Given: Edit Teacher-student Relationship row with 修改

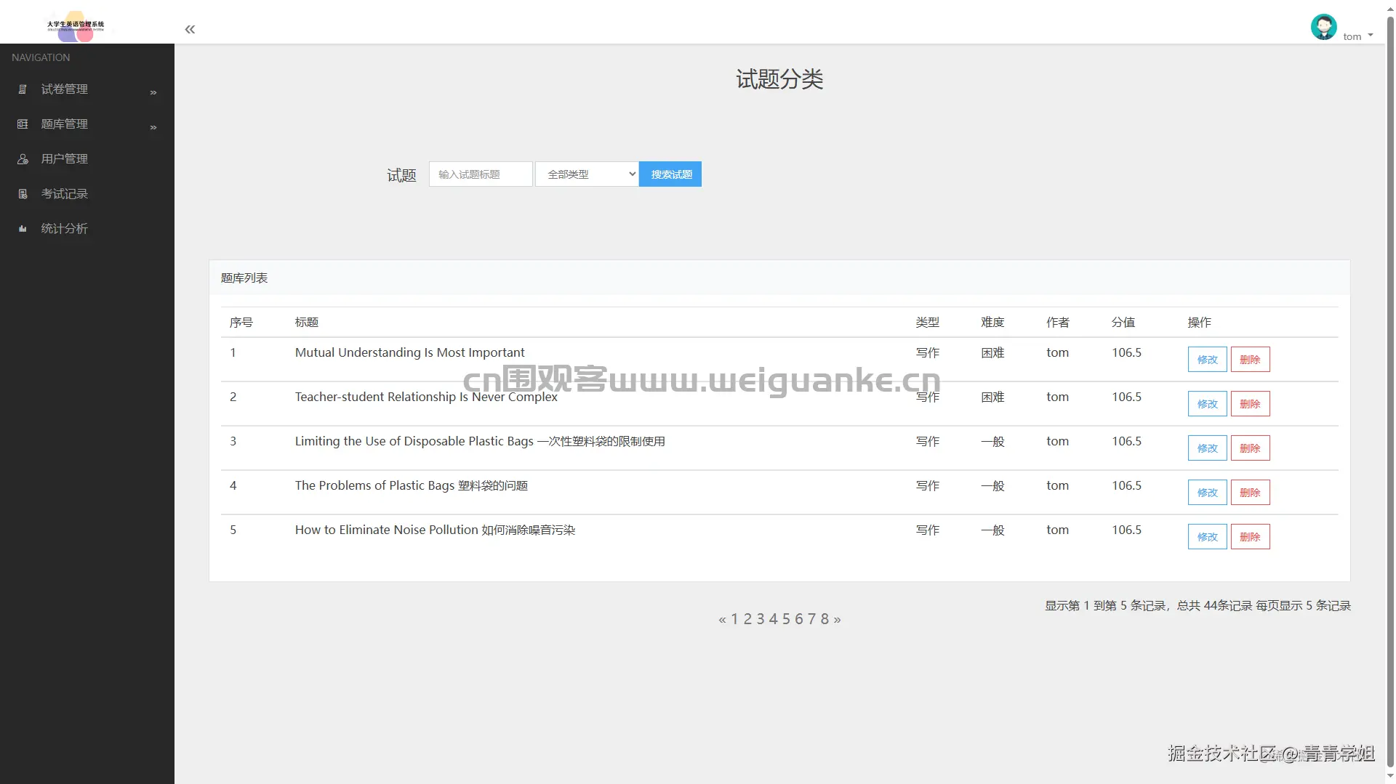Looking at the screenshot, I should pyautogui.click(x=1207, y=404).
